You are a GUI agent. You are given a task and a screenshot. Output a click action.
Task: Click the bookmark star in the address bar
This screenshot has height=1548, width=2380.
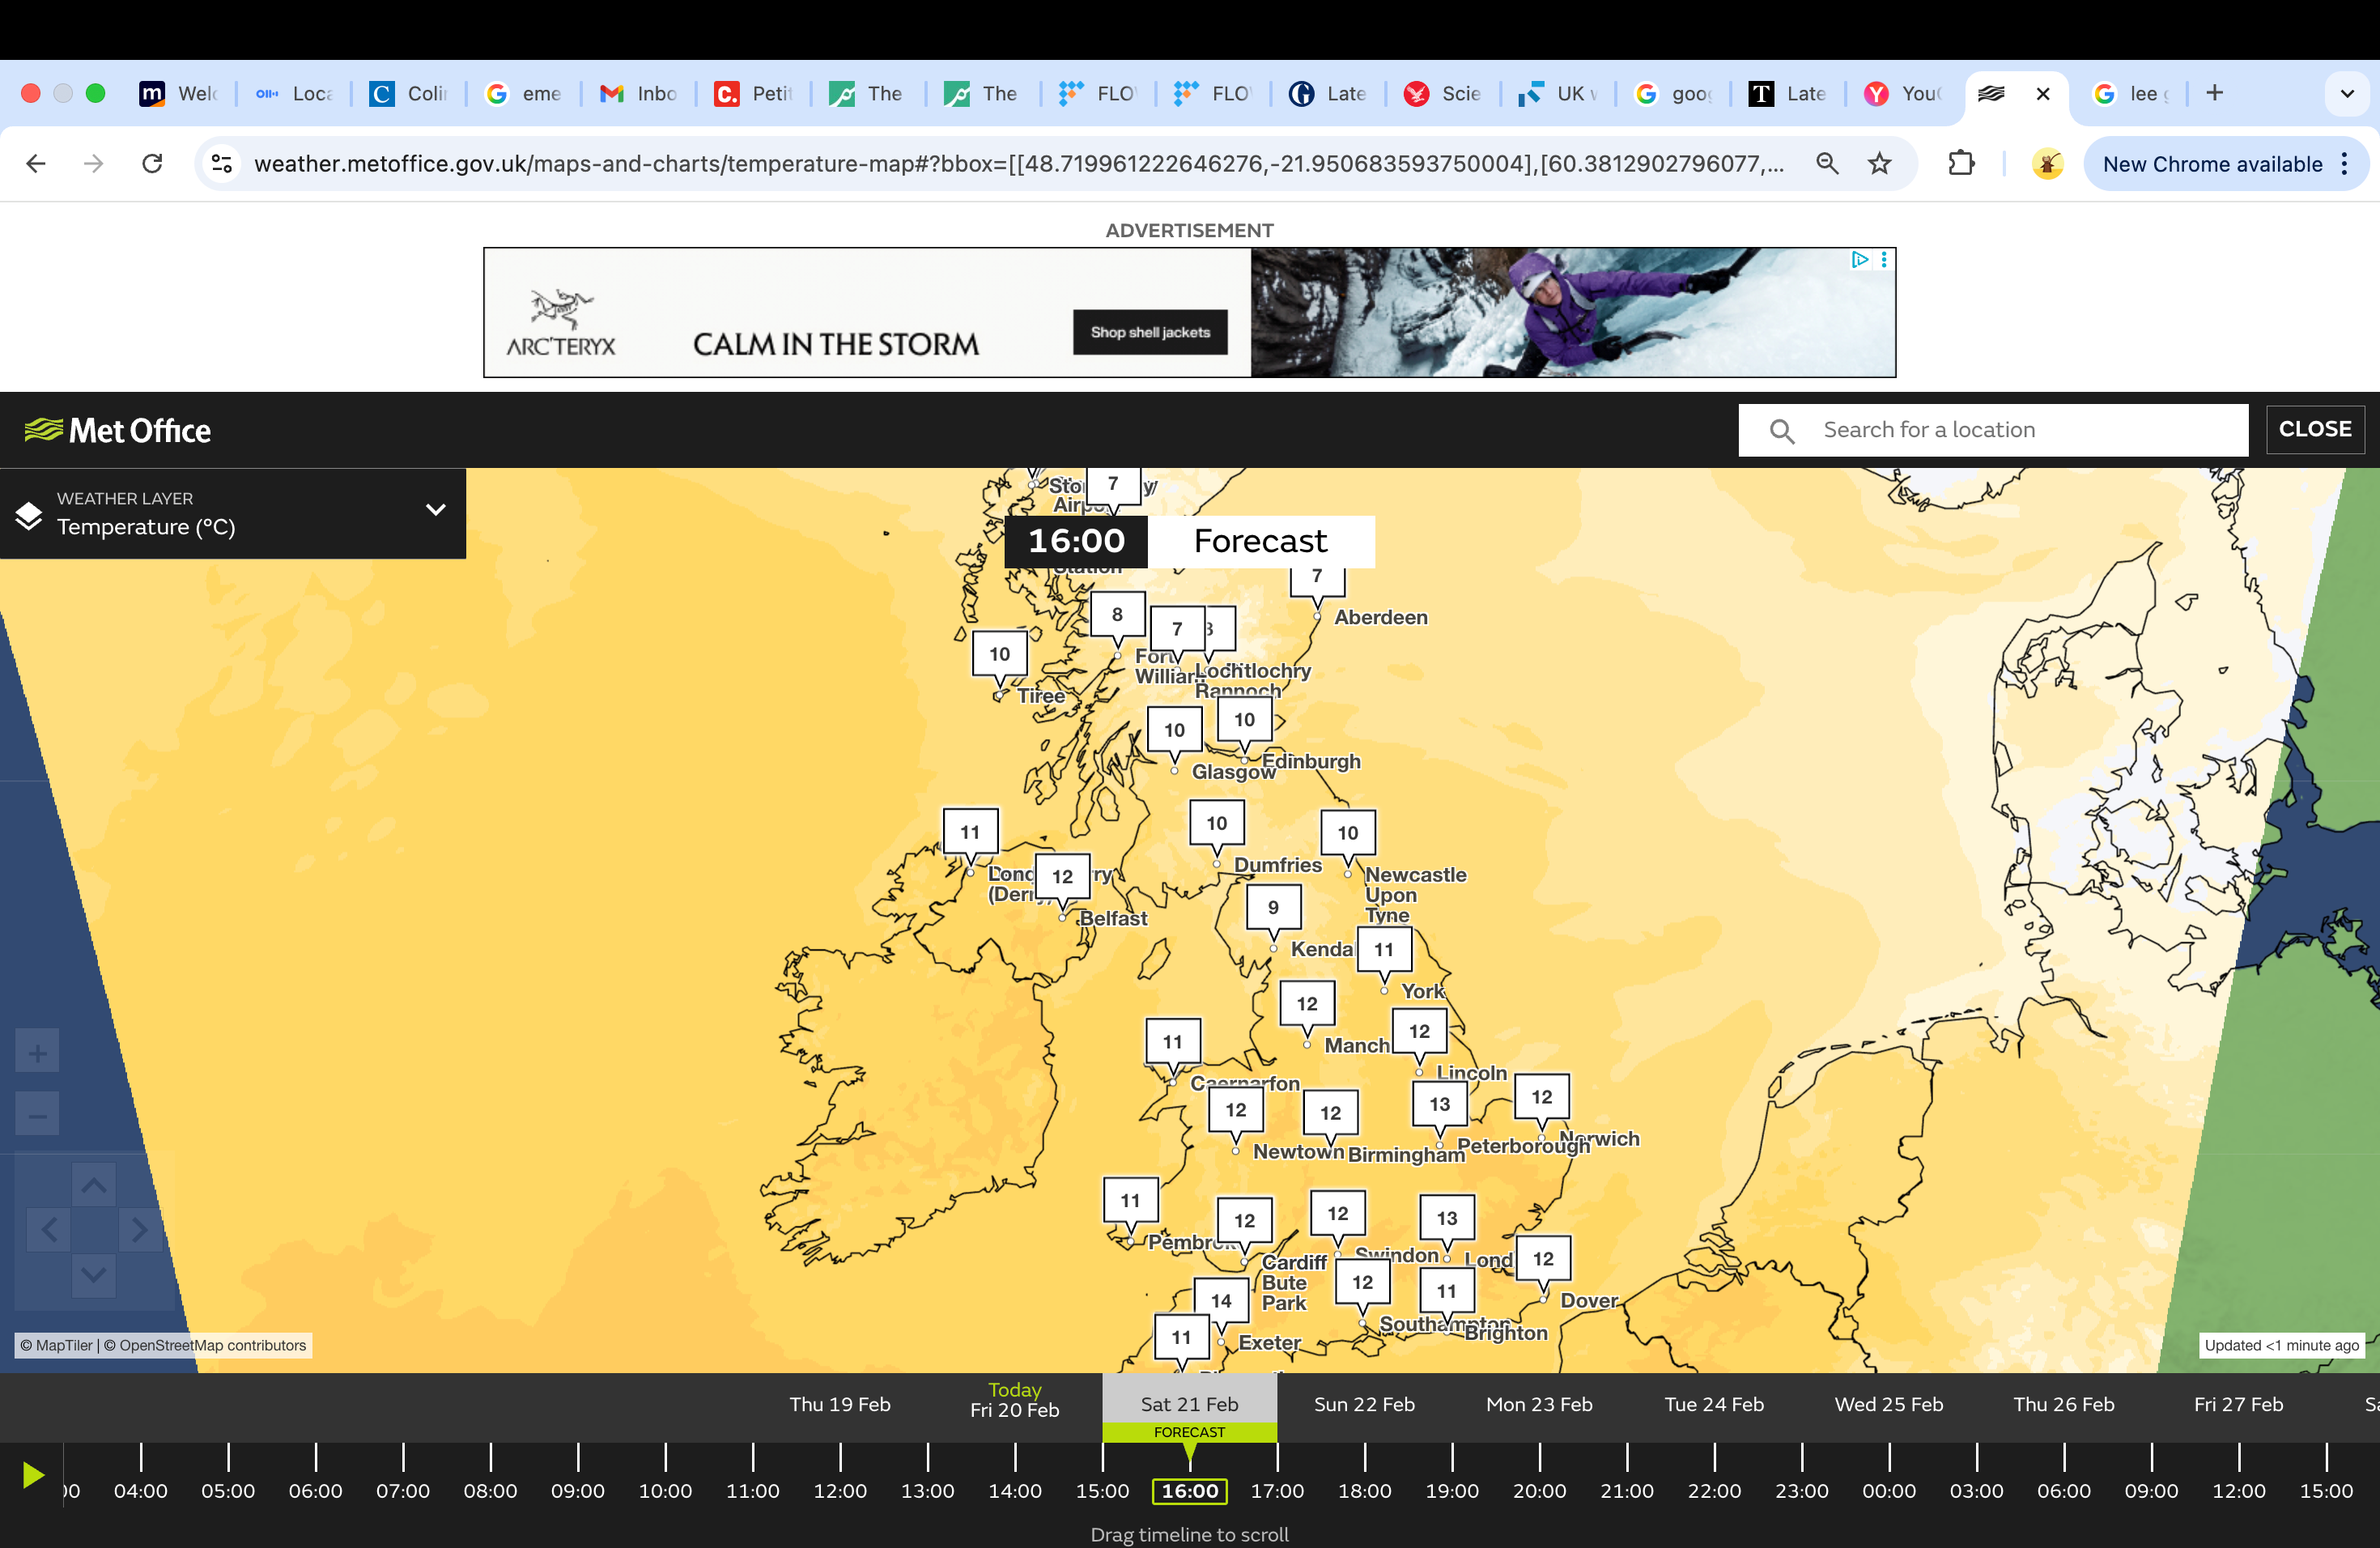[x=1879, y=163]
